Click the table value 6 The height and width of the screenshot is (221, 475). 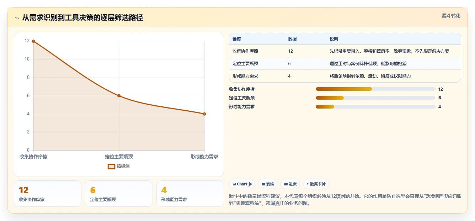(289, 64)
